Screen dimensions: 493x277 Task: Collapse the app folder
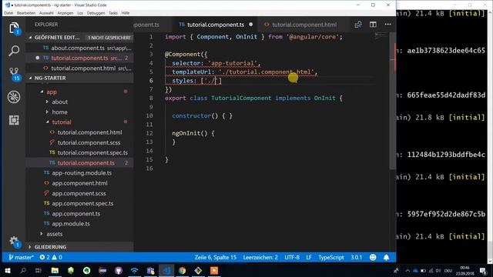[42, 92]
